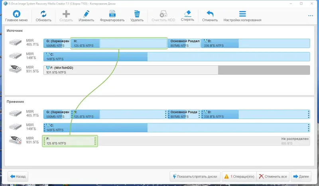Maximize the R-Drive Image window
319x186 pixels.
coord(301,4)
